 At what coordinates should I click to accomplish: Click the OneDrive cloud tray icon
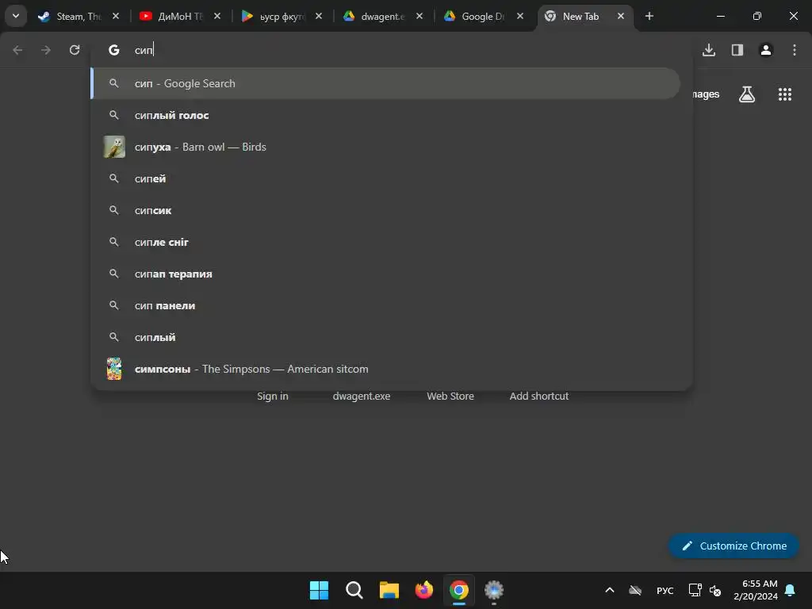635,590
